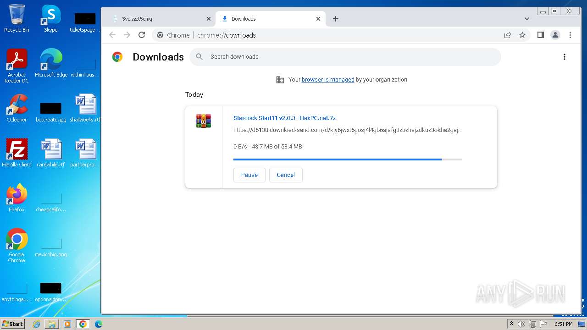
Task: Open a new tab
Action: pos(336,19)
